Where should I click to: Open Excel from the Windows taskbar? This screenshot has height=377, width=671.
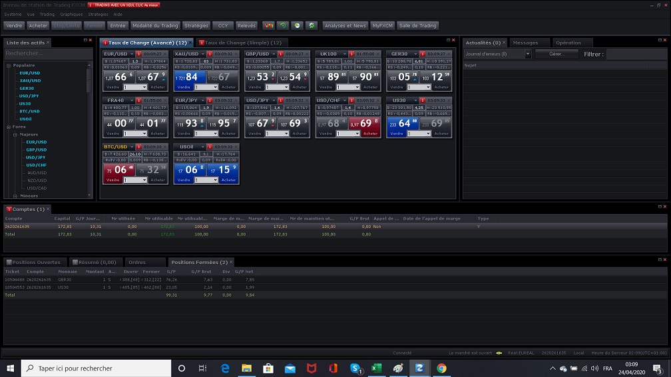coord(376,368)
